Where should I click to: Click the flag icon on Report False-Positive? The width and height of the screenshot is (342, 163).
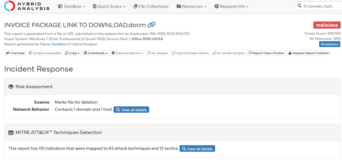coord(250,53)
